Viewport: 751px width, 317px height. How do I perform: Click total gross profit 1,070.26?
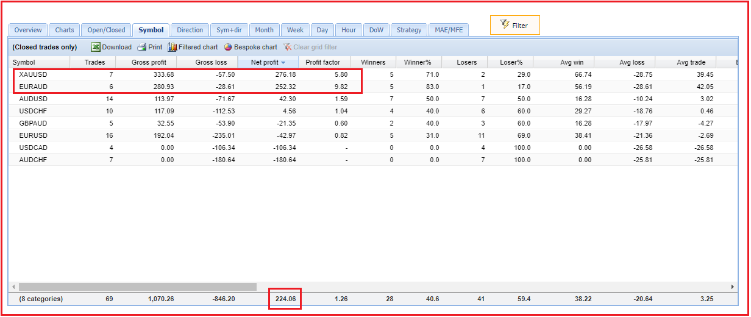pos(161,299)
